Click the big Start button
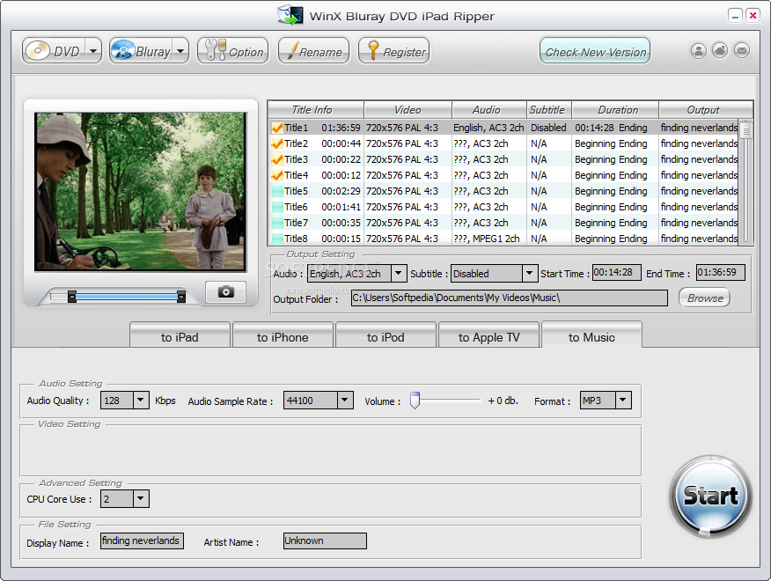 coord(710,496)
